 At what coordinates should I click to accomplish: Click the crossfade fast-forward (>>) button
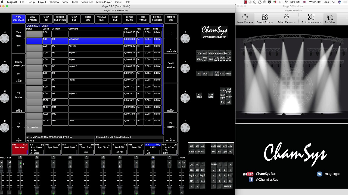[x=184, y=162]
